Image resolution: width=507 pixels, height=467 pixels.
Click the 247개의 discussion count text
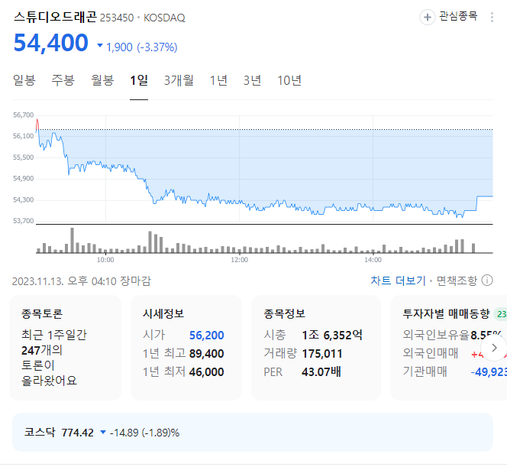pyautogui.click(x=42, y=351)
